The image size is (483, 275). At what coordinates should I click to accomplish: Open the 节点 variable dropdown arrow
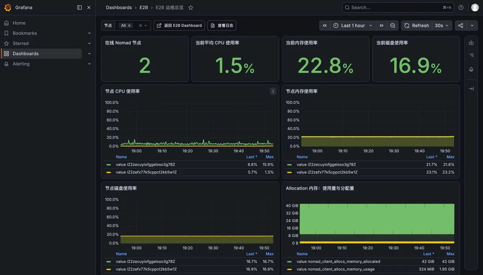(146, 26)
